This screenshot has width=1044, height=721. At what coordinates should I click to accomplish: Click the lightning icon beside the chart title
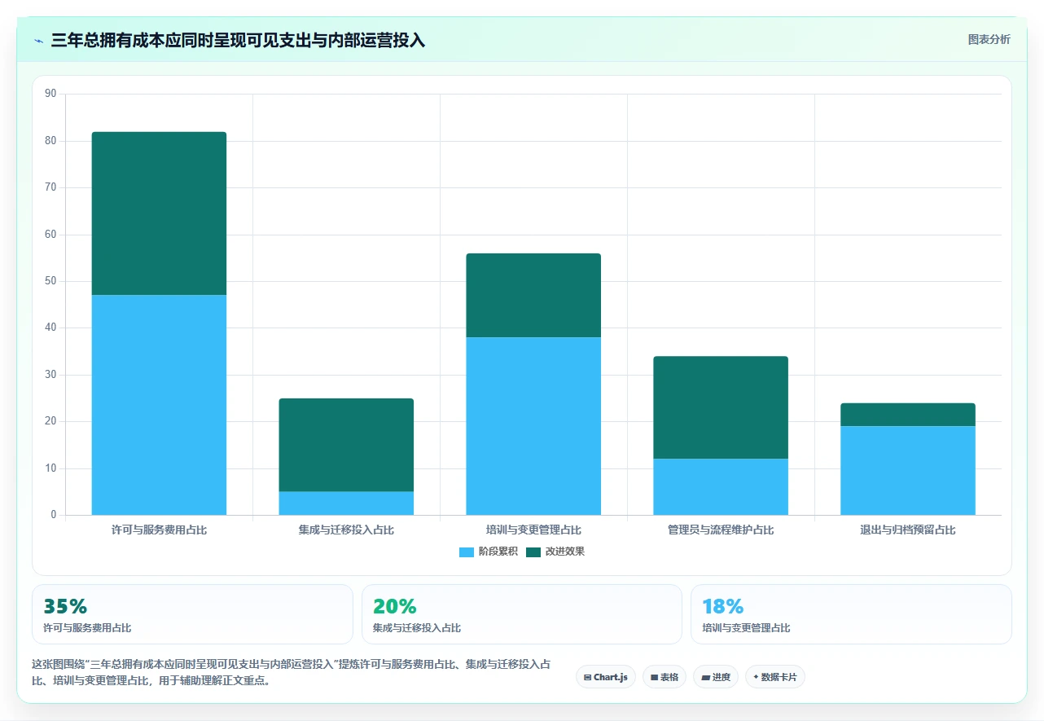[x=38, y=41]
